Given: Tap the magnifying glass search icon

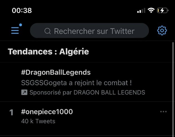Looking at the screenshot, I should tap(48, 31).
